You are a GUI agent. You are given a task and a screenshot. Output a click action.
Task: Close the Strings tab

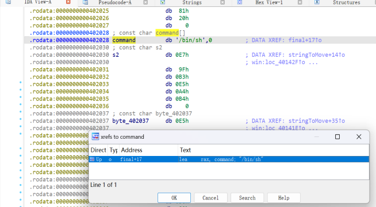(x=222, y=2)
